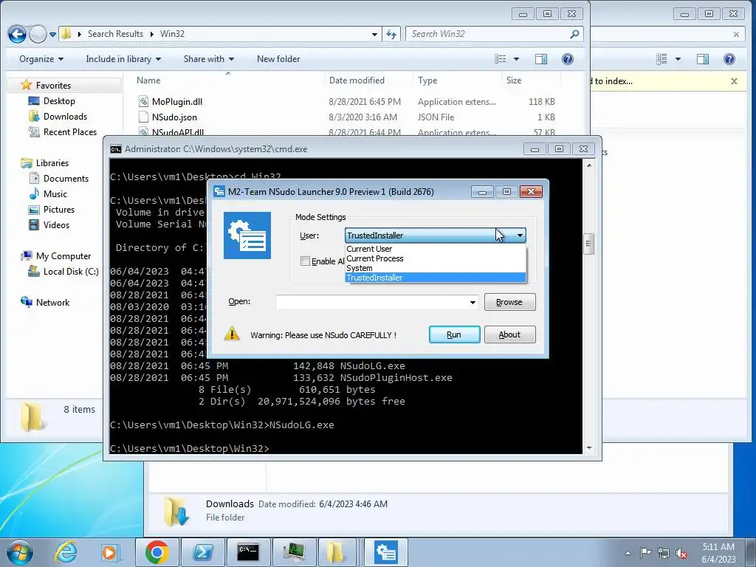Screen dimensions: 756x567
Task: Select TrustedInstaller in the User dropdown list
Action: tap(436, 278)
